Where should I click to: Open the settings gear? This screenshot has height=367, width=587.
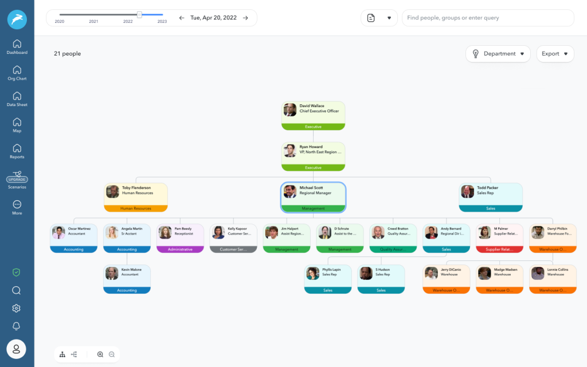(x=16, y=308)
